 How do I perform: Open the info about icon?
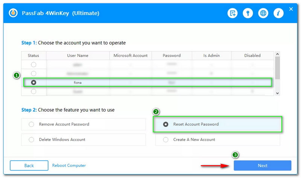click(x=278, y=14)
